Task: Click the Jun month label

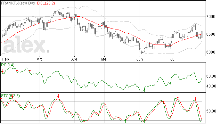Action: tap(139, 59)
